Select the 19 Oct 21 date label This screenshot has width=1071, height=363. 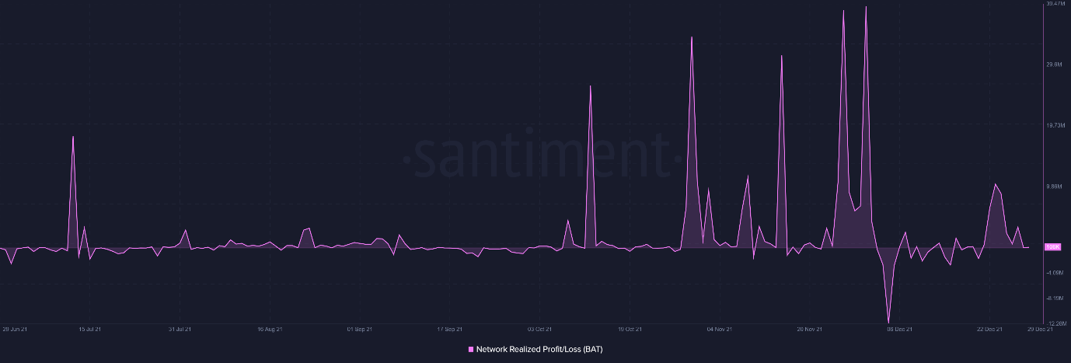[x=630, y=329]
